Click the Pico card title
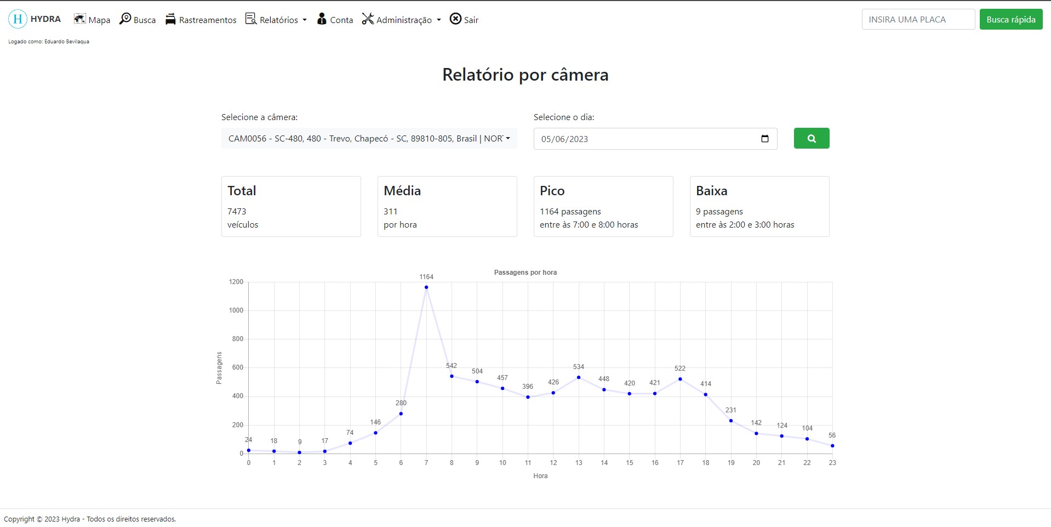 [552, 191]
